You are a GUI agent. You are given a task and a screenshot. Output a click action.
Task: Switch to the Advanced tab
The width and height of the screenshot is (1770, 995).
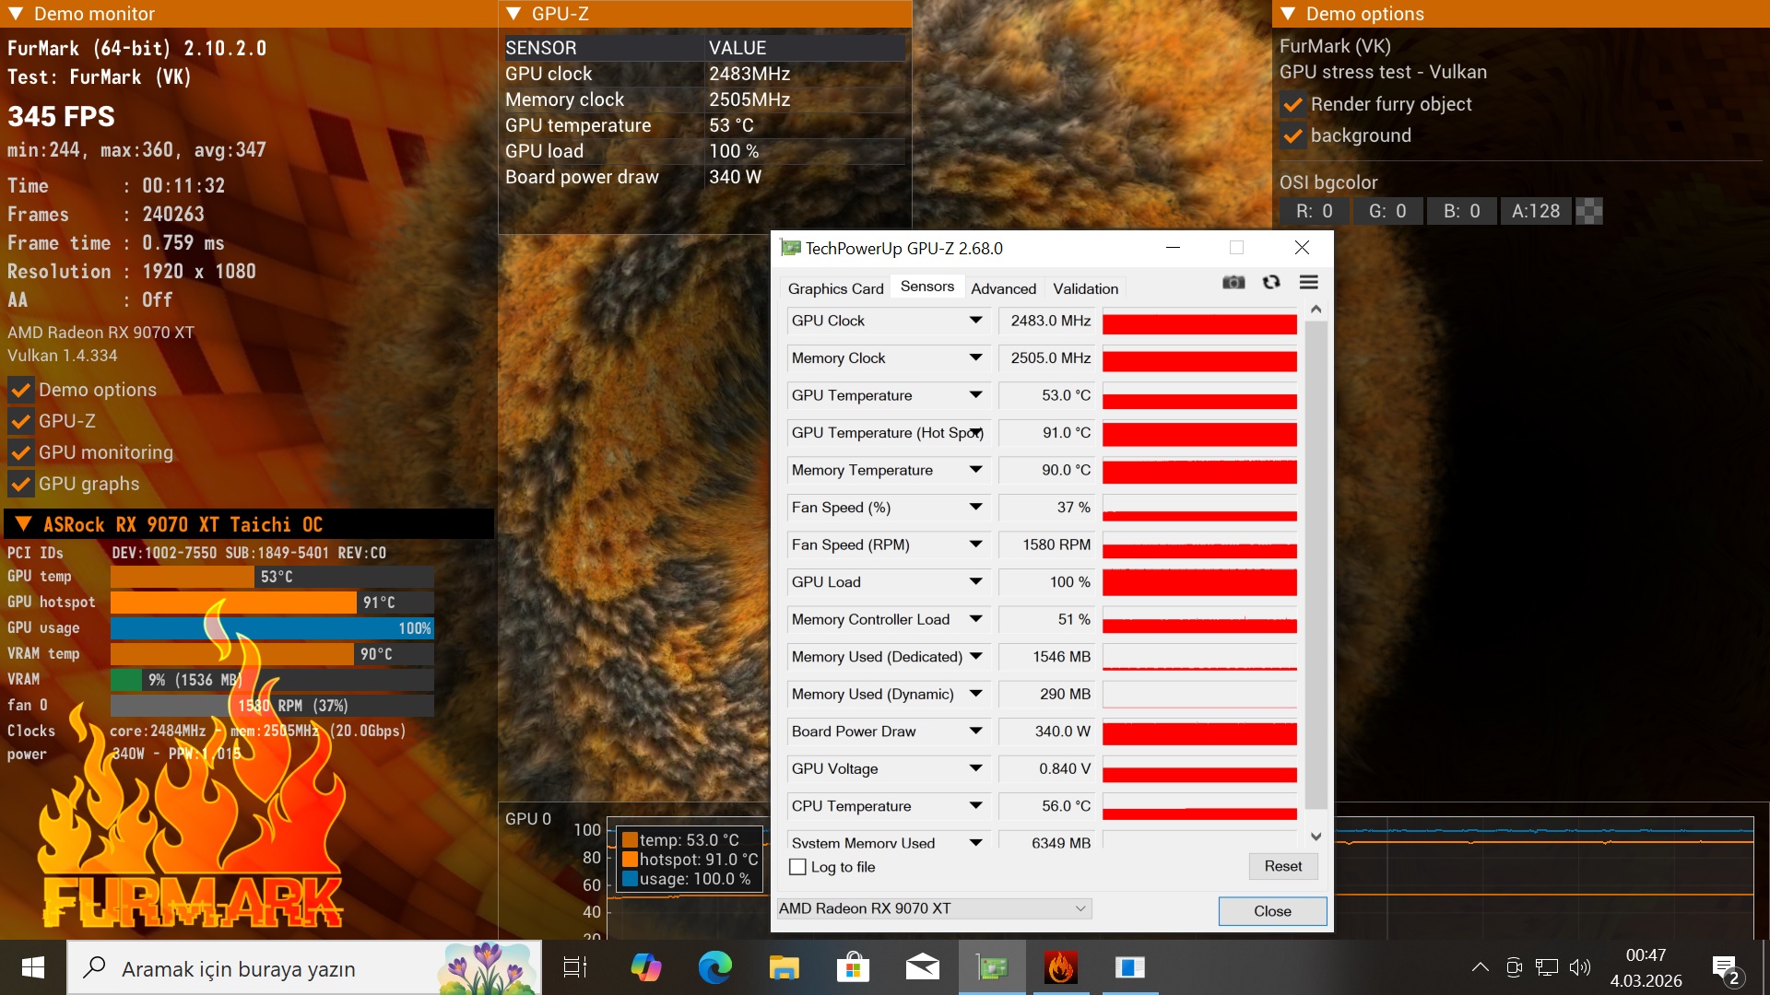coord(1003,288)
